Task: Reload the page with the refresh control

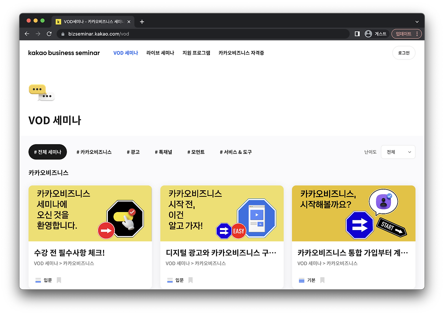Action: 49,34
